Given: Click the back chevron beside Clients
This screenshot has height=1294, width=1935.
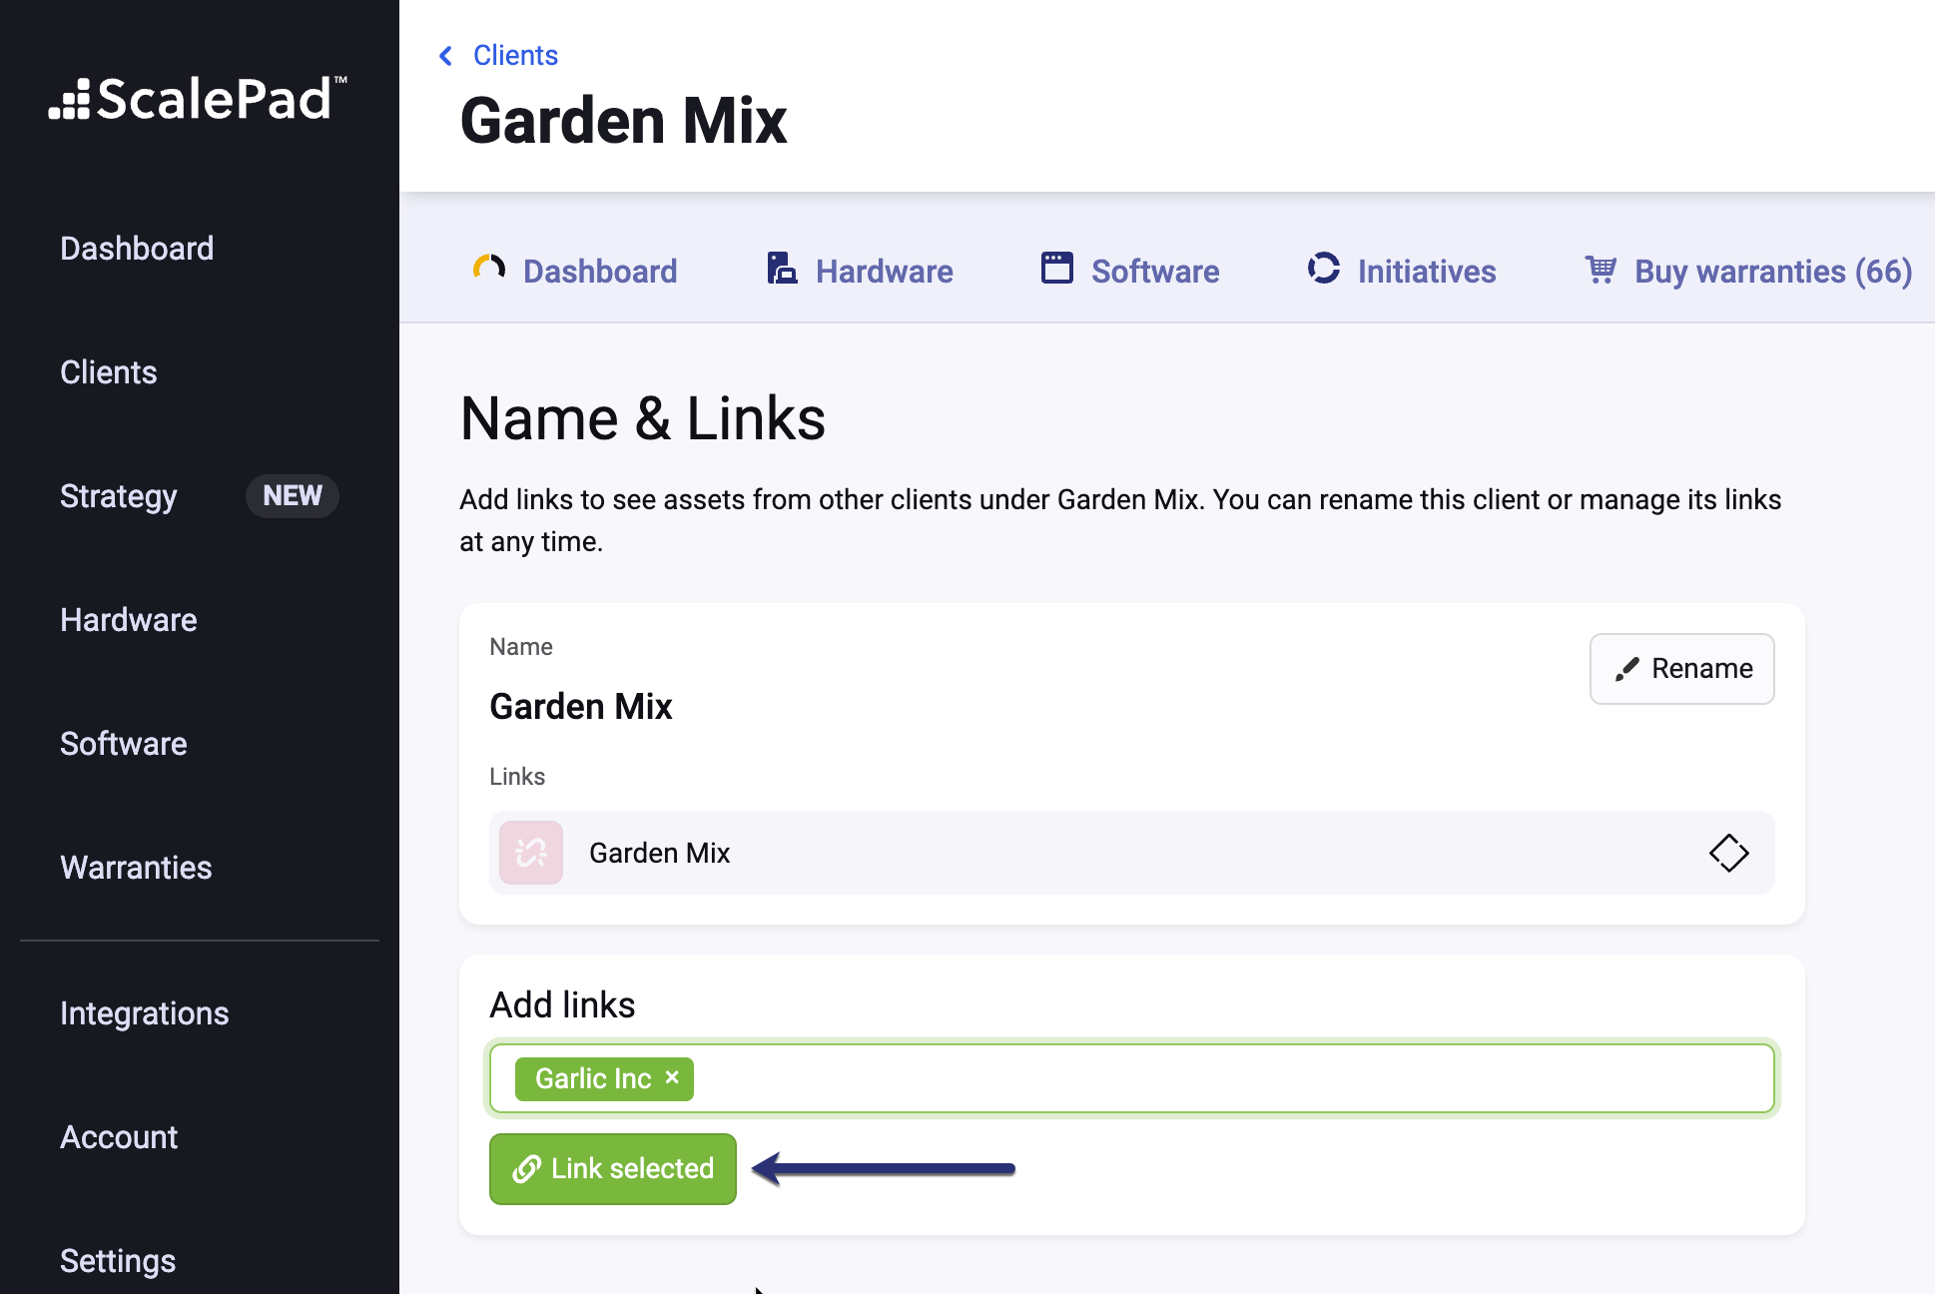Looking at the screenshot, I should click(x=445, y=56).
